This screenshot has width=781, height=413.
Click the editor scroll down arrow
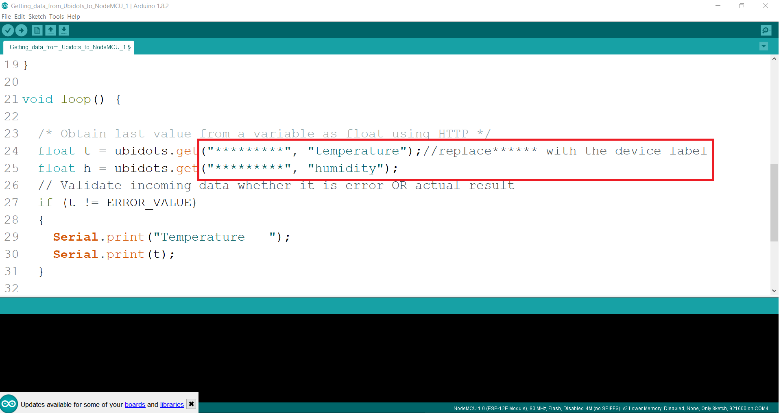pyautogui.click(x=774, y=291)
